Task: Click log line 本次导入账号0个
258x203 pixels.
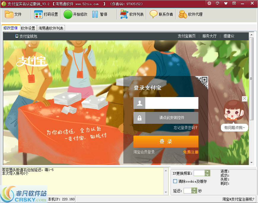Action: tap(15, 173)
